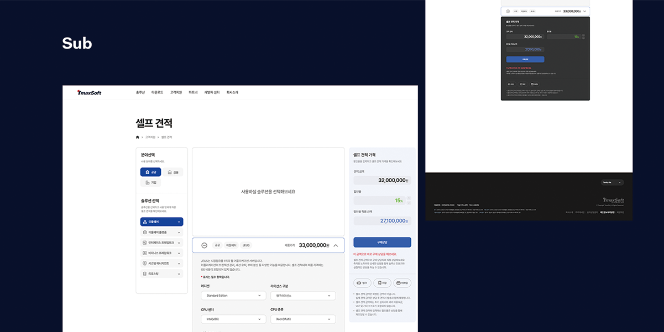664x332 pixels.
Task: Increase discount rate with up stepper arrow
Action: pos(409,198)
